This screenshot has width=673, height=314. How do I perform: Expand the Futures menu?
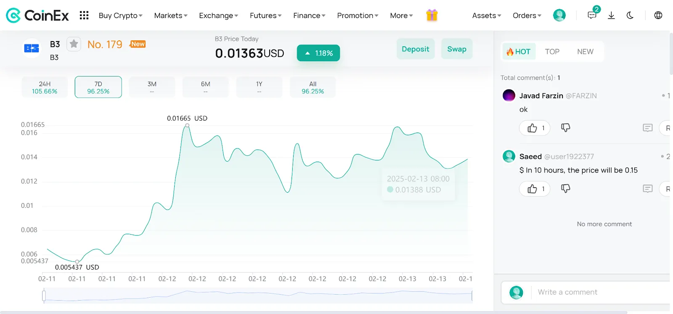click(x=265, y=16)
